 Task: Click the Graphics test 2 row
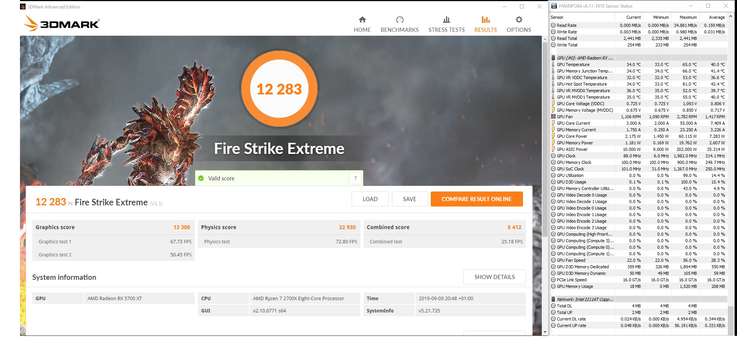(113, 254)
